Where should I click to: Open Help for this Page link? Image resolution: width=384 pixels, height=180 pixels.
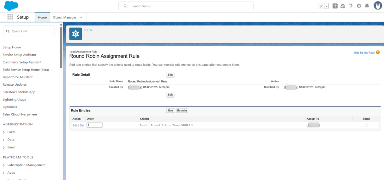coord(364,52)
